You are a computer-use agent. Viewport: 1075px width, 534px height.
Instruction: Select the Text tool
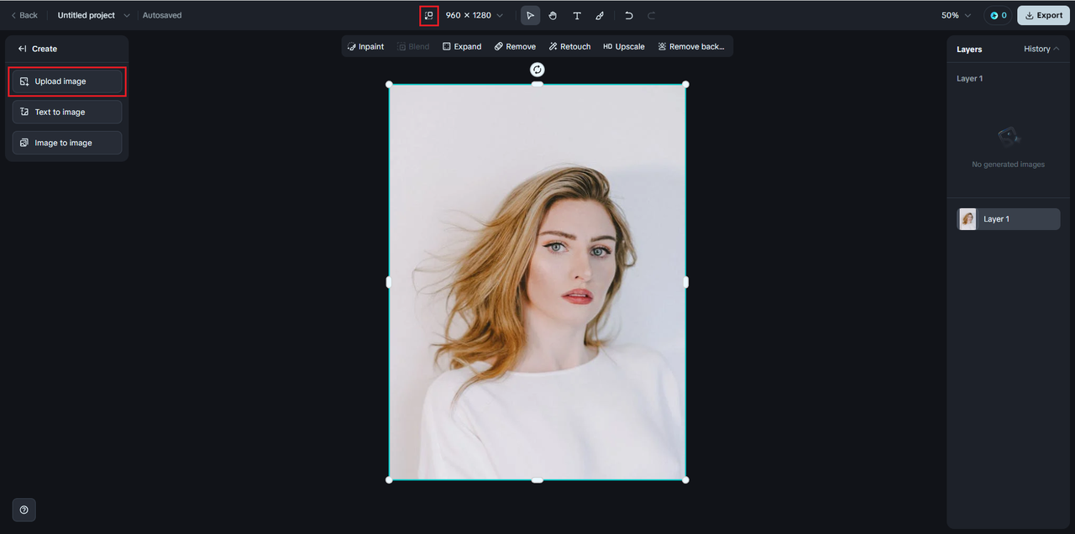pyautogui.click(x=576, y=15)
